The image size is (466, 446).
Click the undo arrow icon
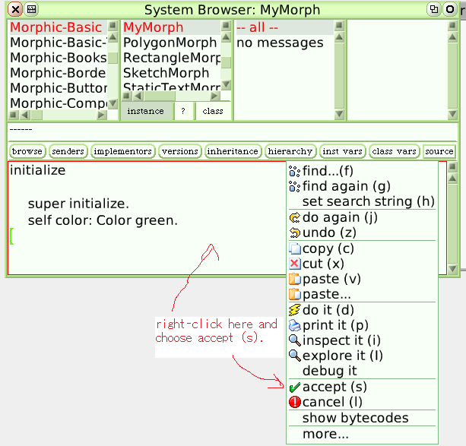pos(295,232)
